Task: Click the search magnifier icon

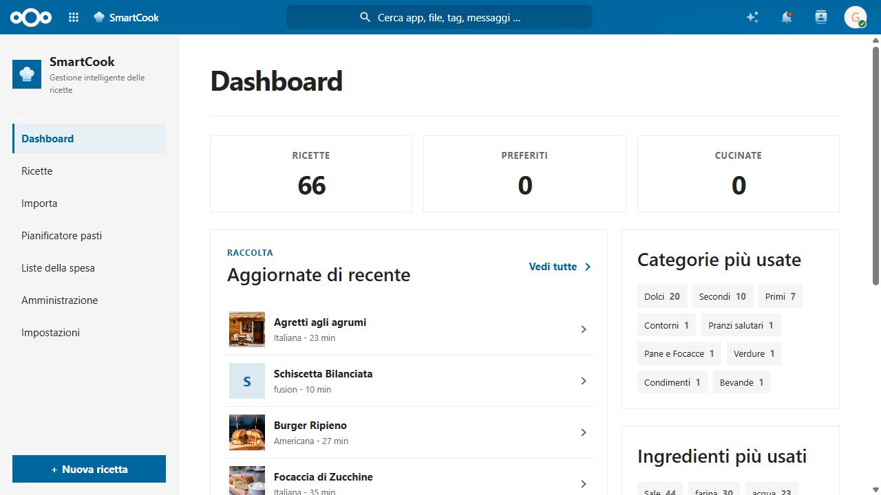Action: pyautogui.click(x=365, y=17)
